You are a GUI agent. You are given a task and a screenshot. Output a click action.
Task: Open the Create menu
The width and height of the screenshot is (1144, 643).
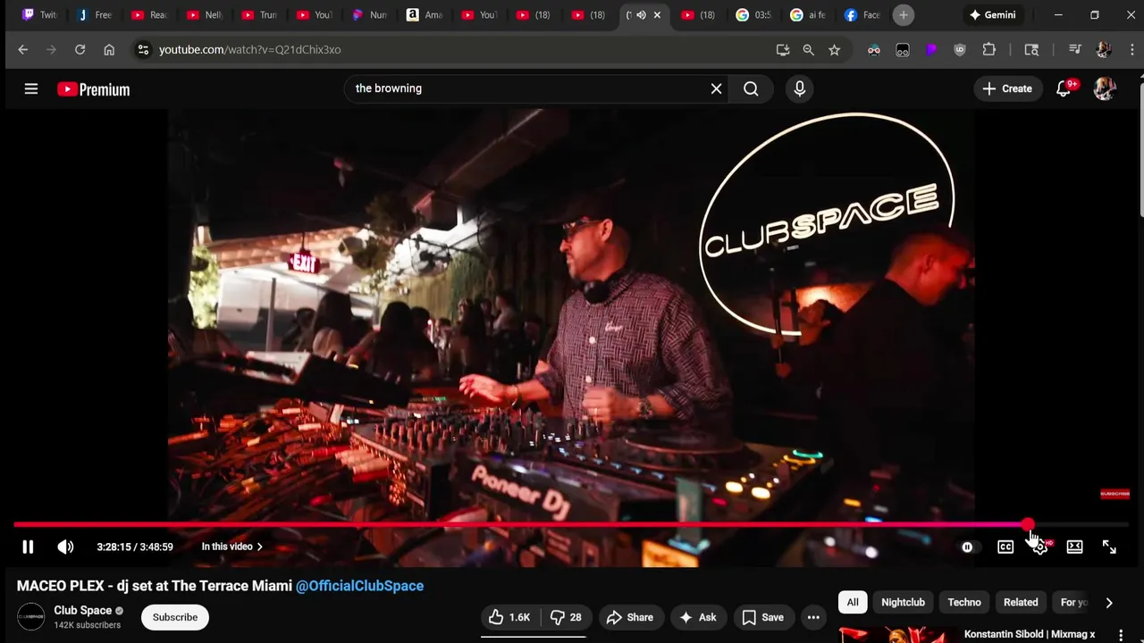point(1007,88)
